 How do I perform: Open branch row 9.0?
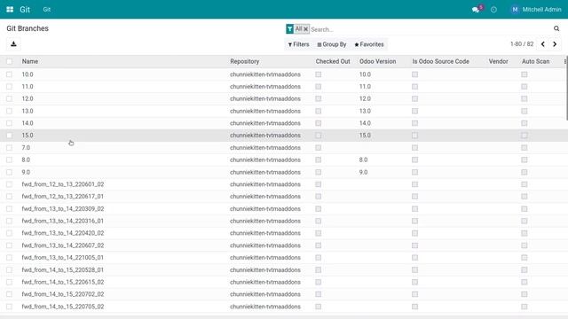tap(284, 172)
